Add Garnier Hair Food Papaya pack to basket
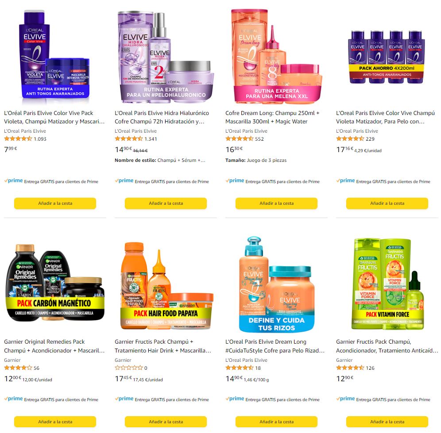Image resolution: width=441 pixels, height=433 pixels. [166, 422]
